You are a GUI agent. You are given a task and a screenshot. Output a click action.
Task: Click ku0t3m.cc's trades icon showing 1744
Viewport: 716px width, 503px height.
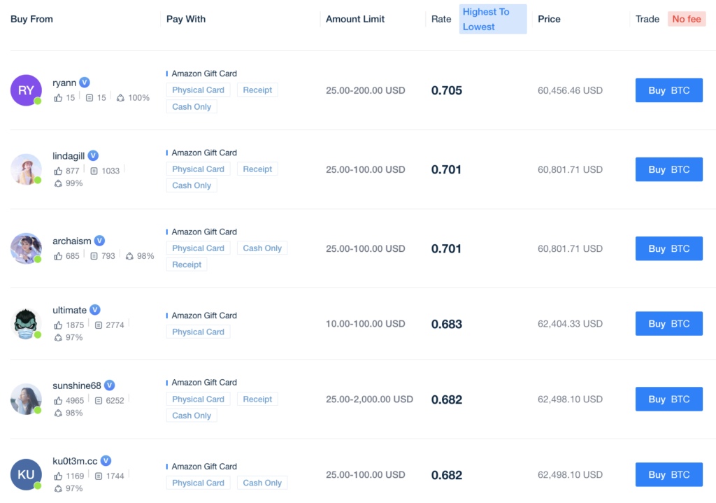[x=98, y=476]
